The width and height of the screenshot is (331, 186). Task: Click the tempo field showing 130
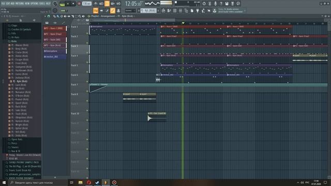(x=86, y=4)
